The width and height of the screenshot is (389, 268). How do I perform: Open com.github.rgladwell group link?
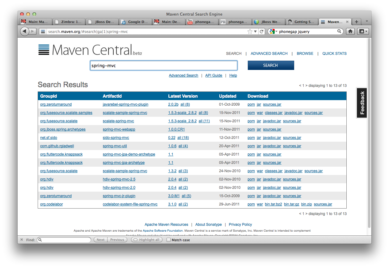[x=57, y=146]
